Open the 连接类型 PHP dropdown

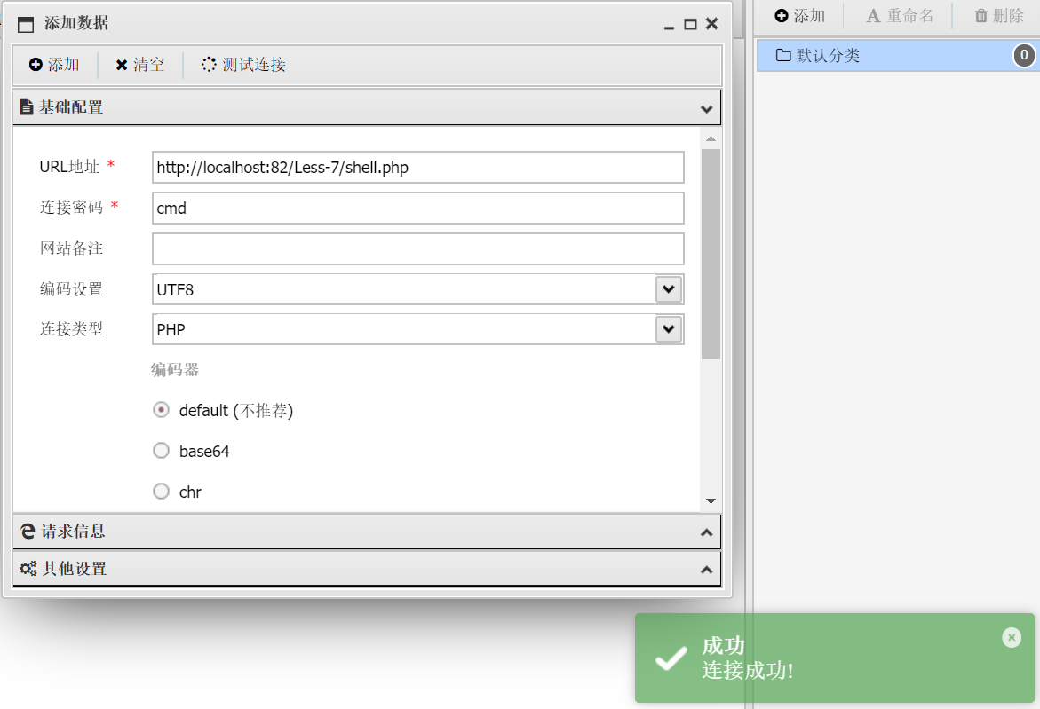coord(668,329)
